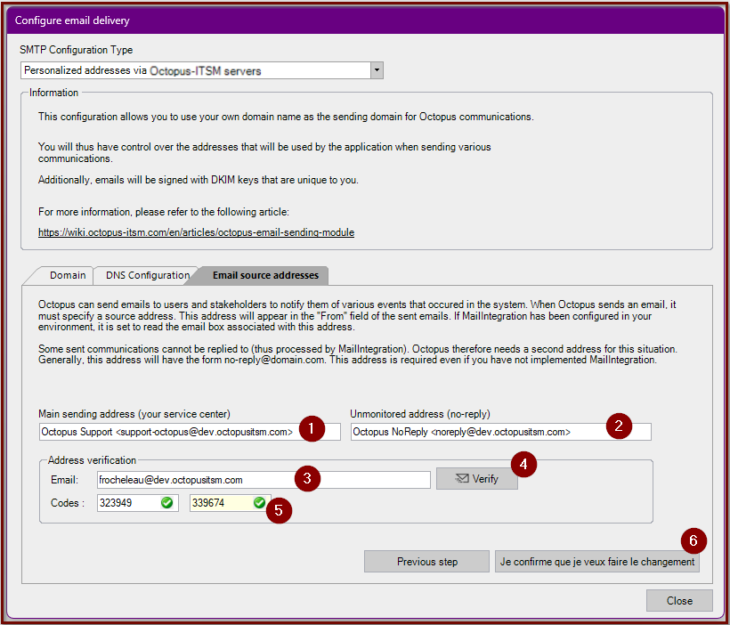730x625 pixels.
Task: Click the red callout marker numbered 5
Action: 279,512
